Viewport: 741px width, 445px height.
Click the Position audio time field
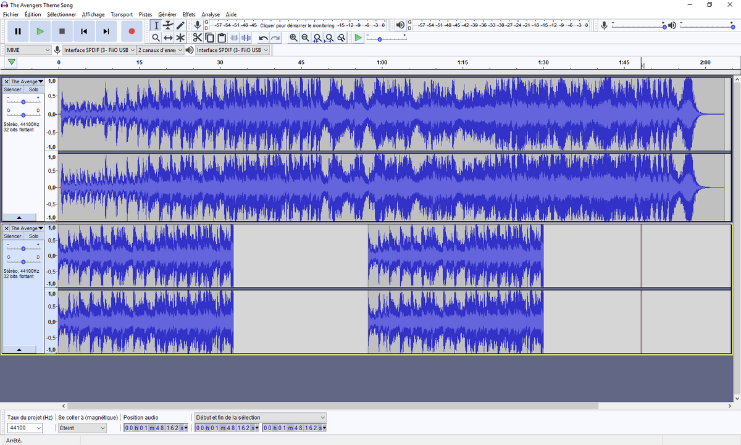point(156,428)
